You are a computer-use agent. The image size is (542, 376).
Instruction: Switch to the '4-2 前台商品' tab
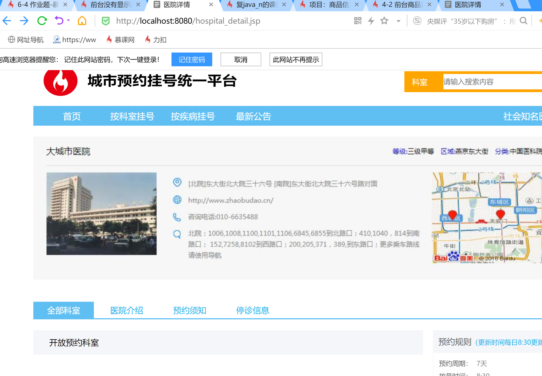tap(402, 5)
